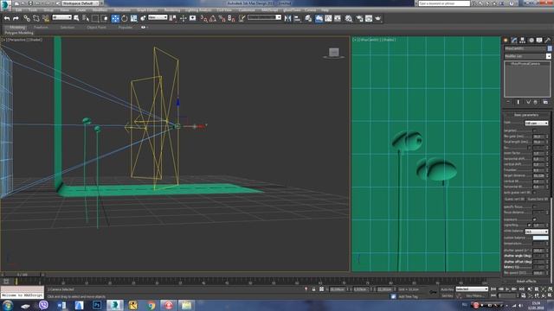Open Viber from the taskbar
This screenshot has height=311, width=554.
[43, 305]
